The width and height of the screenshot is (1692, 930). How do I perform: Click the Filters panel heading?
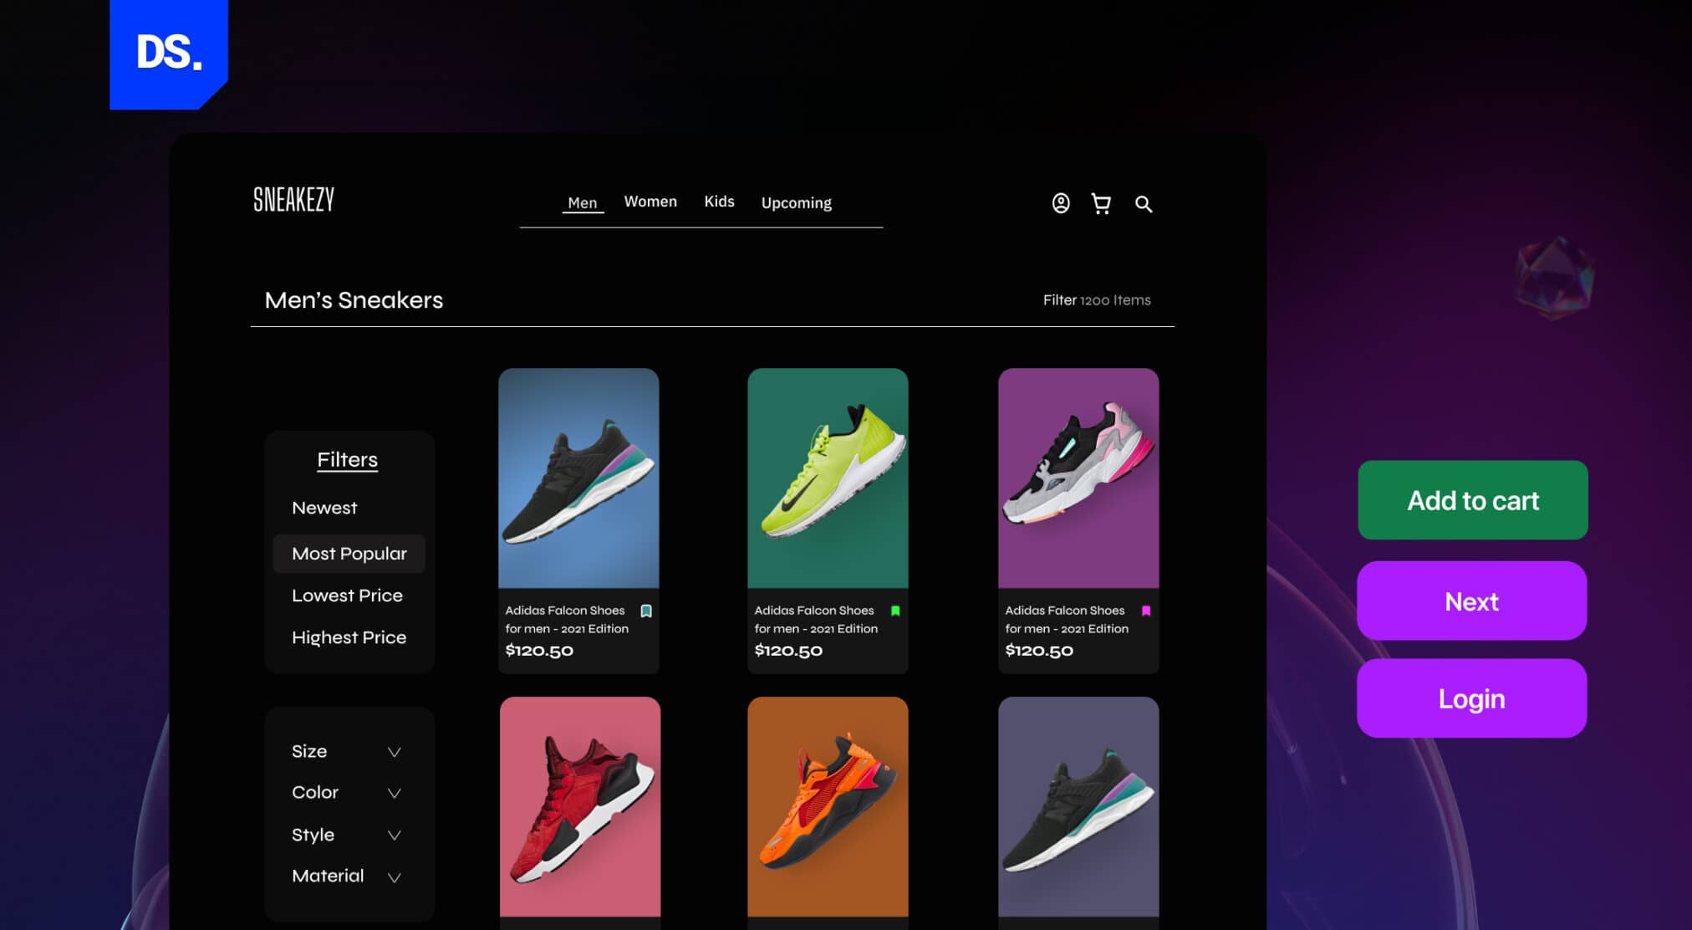(347, 460)
